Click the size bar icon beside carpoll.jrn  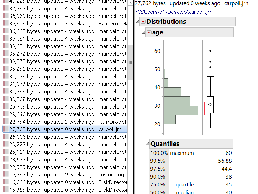(x=5, y=129)
